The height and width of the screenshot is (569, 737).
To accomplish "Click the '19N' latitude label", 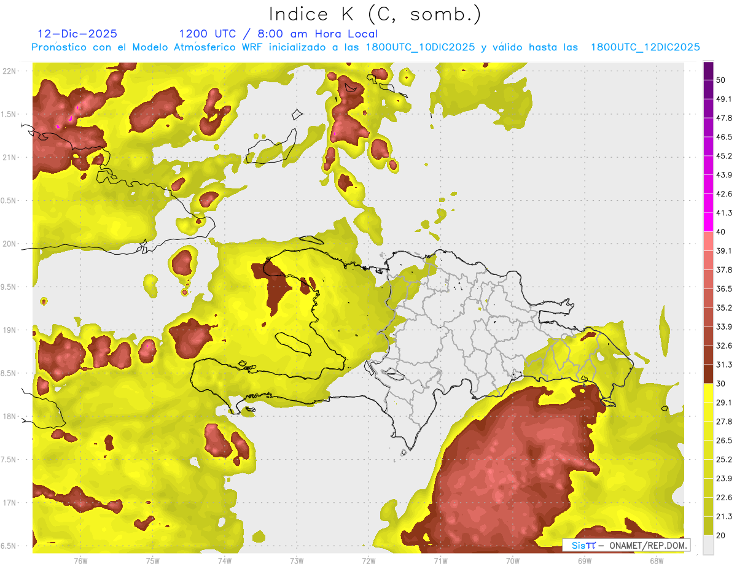I will pyautogui.click(x=10, y=330).
